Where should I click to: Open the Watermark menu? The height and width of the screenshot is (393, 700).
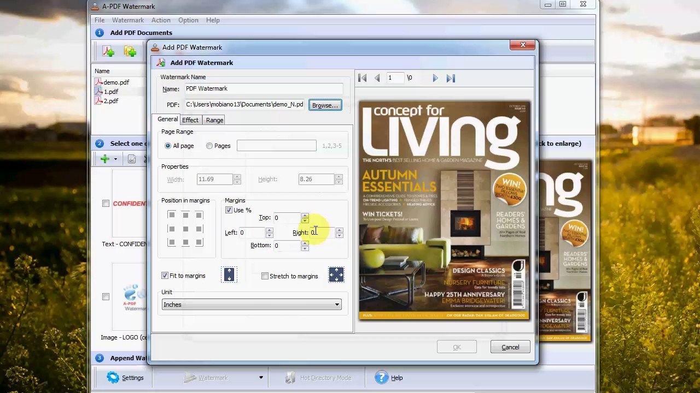pyautogui.click(x=128, y=20)
